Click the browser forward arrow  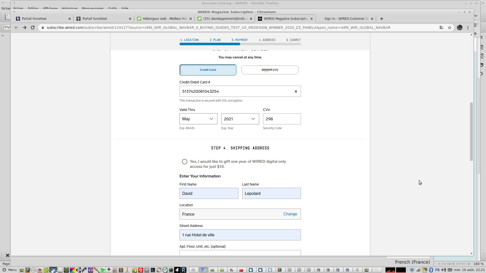[x=25, y=28]
